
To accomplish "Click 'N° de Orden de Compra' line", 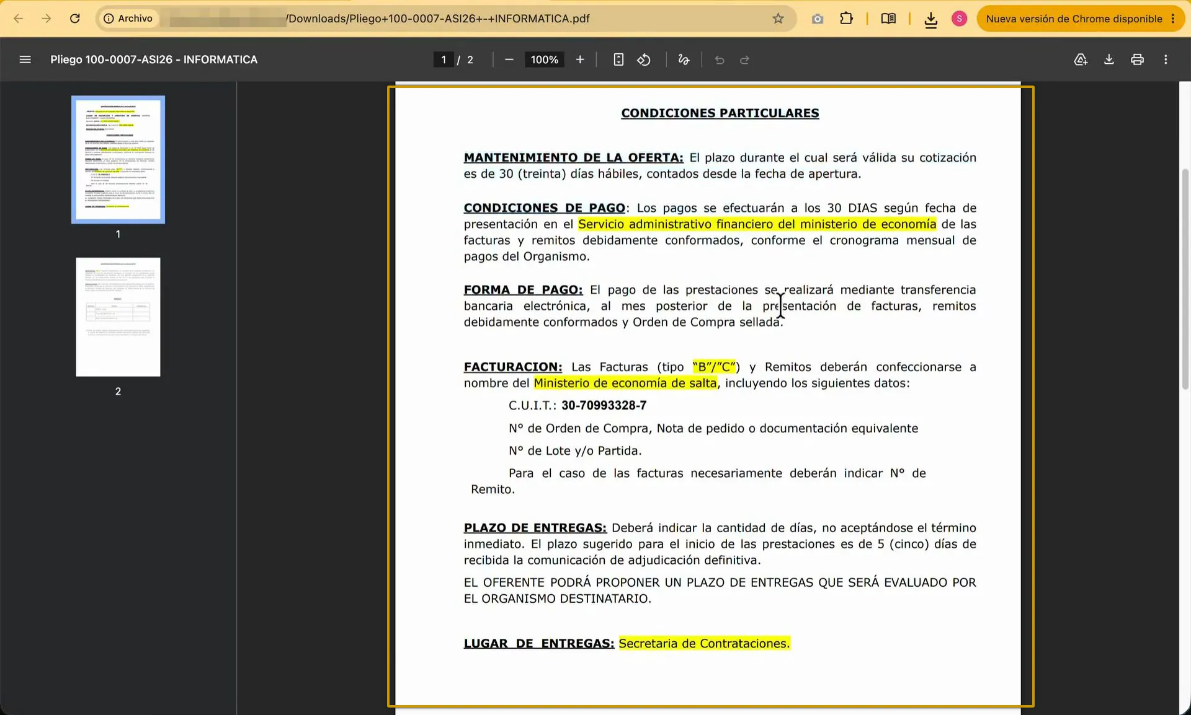I will pyautogui.click(x=713, y=428).
